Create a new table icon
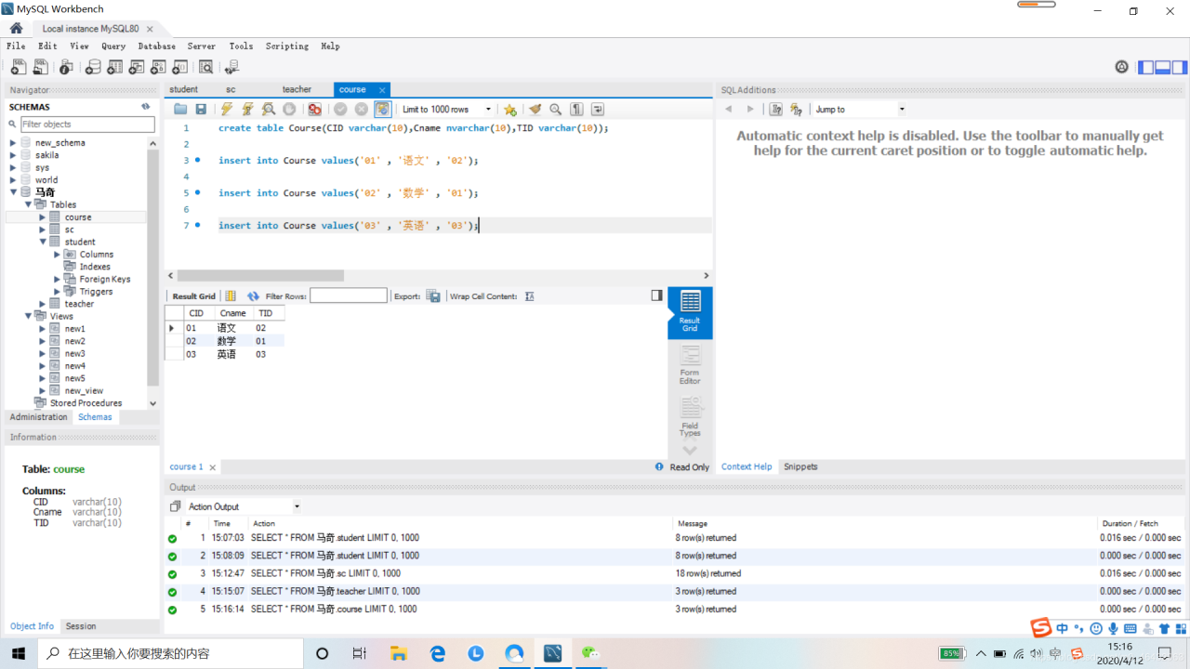Viewport: 1190px width, 669px height. point(114,67)
